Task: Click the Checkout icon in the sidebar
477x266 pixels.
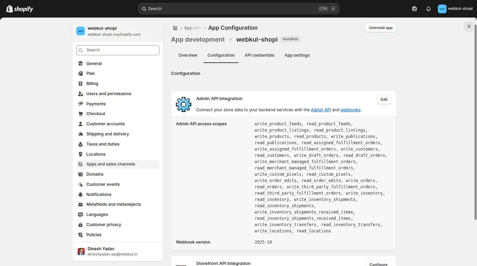Action: 80,113
